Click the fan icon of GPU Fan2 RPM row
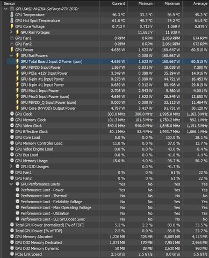The height and width of the screenshot is (258, 209). coord(12,44)
